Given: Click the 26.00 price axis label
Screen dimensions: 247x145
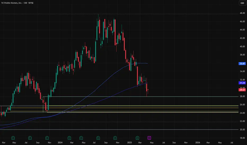Looking at the screenshot, I should point(242,105).
